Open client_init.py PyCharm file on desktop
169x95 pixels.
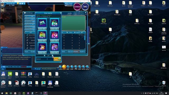(104, 21)
